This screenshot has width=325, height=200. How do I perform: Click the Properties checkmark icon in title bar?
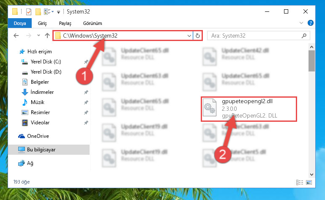[x=29, y=12]
